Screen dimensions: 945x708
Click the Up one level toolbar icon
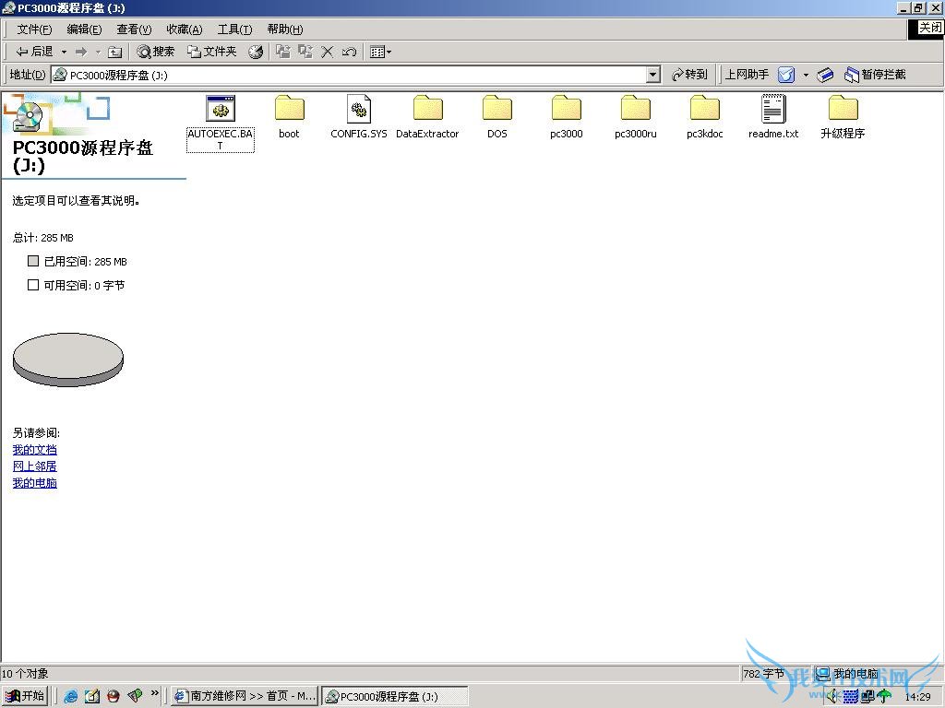coord(114,52)
